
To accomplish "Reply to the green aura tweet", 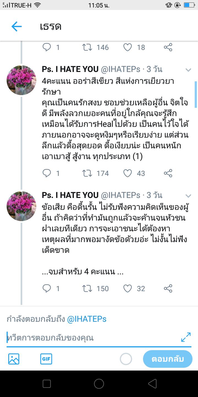I will pos(47,173).
